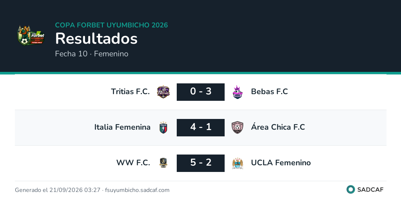Click the Resultados heading
This screenshot has height=209, width=401.
coord(97,39)
